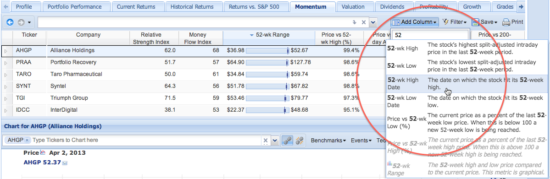Open the navigation history dropdown arrow
The height and width of the screenshot is (179, 550).
tap(29, 23)
